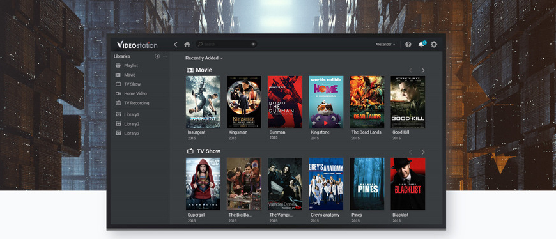Open the Help question mark icon
Image resolution: width=556 pixels, height=239 pixels.
pos(408,44)
